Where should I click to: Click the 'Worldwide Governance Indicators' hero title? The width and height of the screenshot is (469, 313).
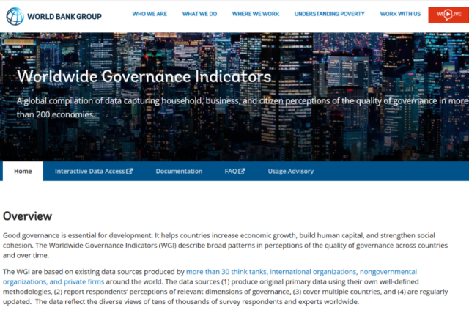[x=144, y=76]
